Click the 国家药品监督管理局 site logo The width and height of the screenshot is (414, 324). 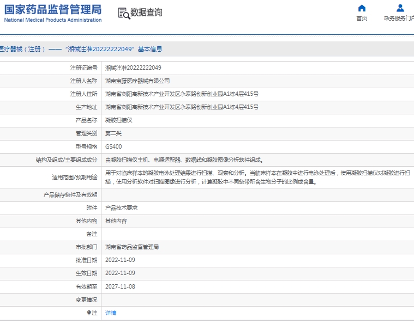tap(53, 10)
